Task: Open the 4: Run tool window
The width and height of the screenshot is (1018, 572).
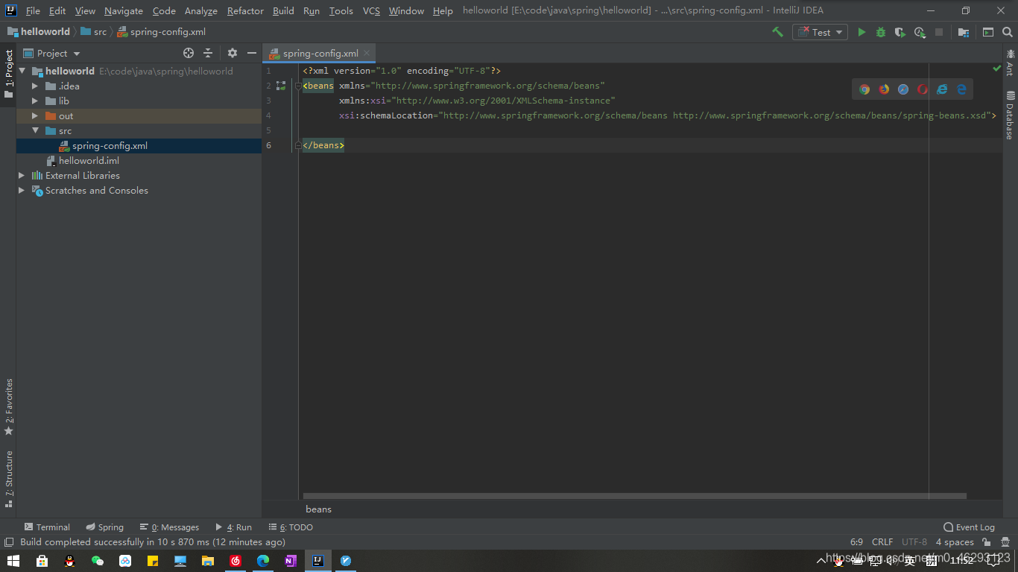Action: click(x=234, y=527)
